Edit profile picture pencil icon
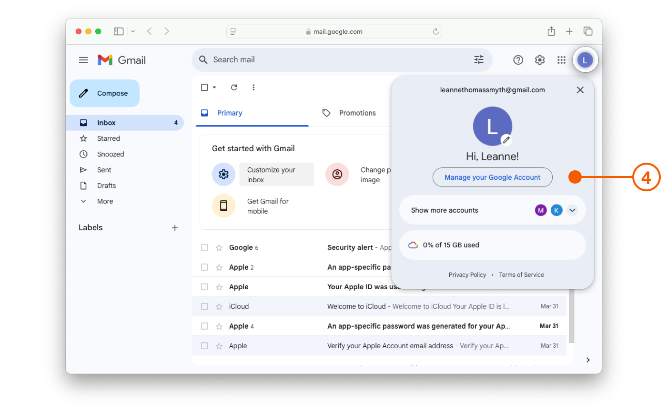 coord(506,140)
